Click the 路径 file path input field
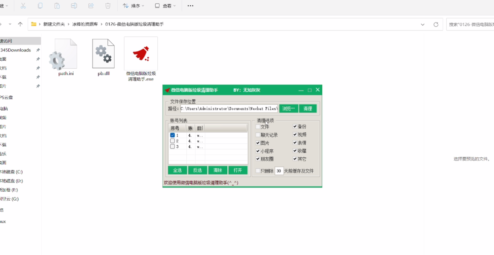The width and height of the screenshot is (494, 255). click(x=229, y=108)
